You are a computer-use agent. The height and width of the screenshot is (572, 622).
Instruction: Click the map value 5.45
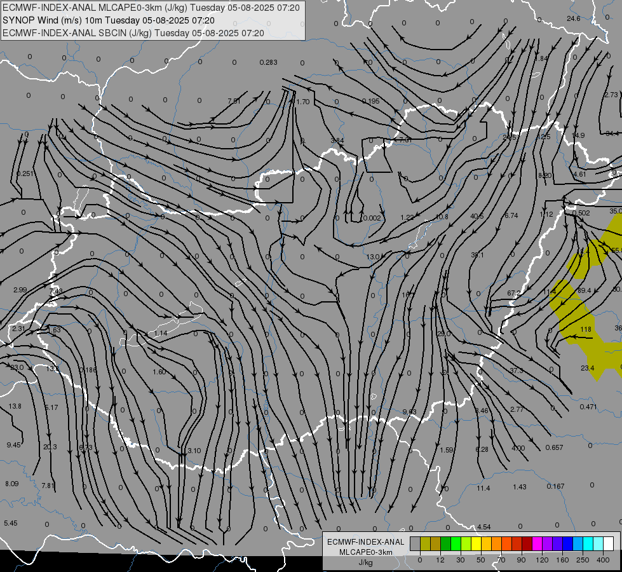point(11,523)
